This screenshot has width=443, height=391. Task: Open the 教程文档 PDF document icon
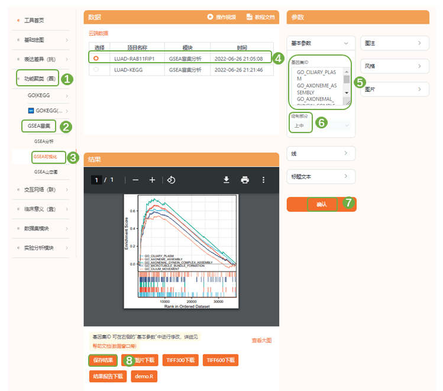[249, 17]
